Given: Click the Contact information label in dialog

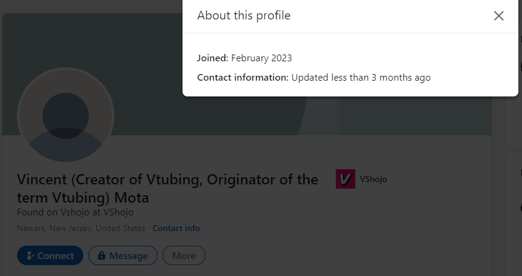Looking at the screenshot, I should 243,77.
